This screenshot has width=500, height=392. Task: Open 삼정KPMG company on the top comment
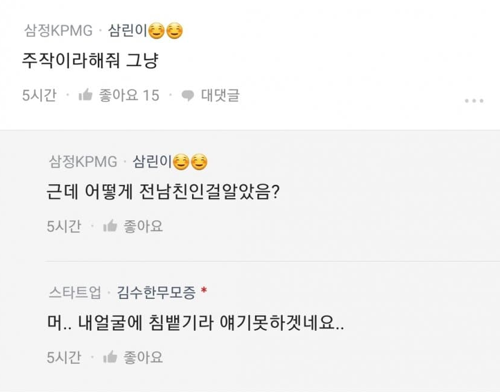(x=58, y=30)
